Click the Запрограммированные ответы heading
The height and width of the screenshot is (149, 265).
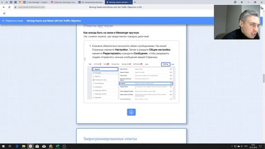pyautogui.click(x=110, y=139)
